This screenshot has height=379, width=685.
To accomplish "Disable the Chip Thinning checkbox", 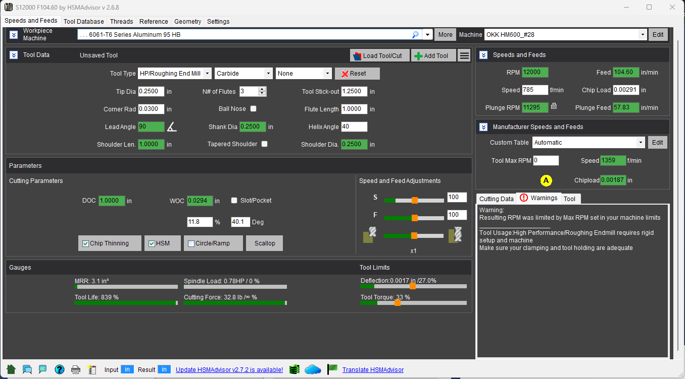I will [85, 243].
